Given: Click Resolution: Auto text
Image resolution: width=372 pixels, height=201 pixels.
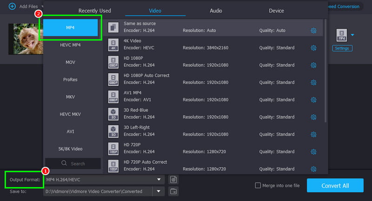Looking at the screenshot, I should point(199,31).
